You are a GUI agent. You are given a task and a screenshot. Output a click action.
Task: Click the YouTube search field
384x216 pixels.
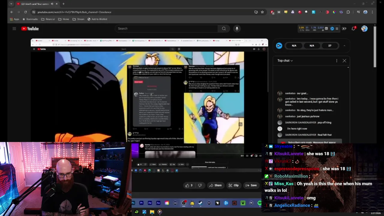(x=166, y=28)
